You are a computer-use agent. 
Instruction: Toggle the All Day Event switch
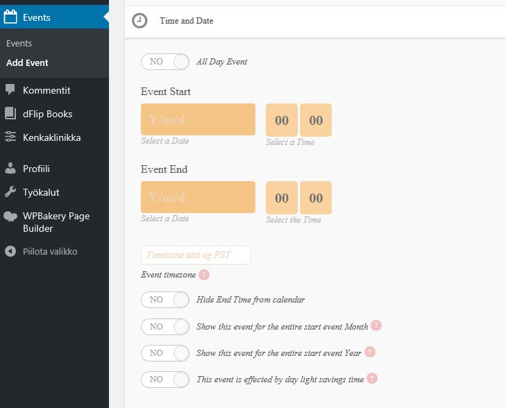[x=165, y=62]
